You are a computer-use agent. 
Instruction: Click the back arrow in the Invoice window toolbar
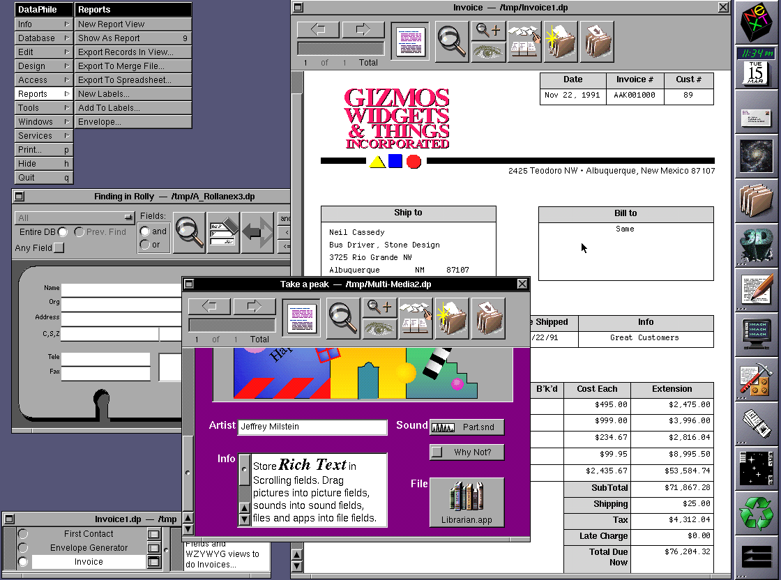click(318, 29)
